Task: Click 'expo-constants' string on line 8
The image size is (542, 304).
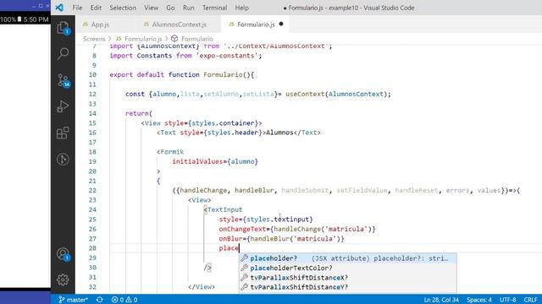Action: pos(227,56)
